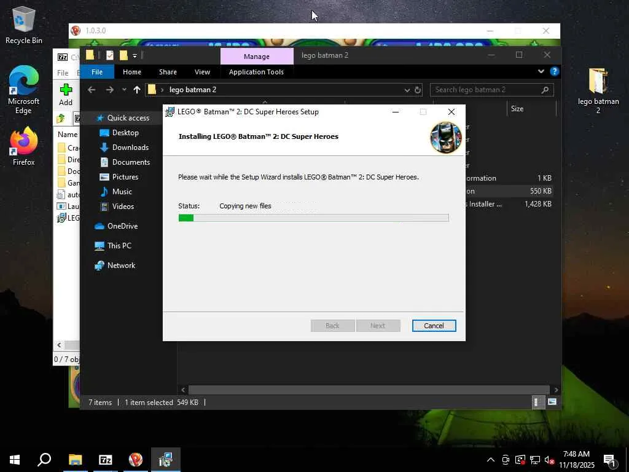The width and height of the screenshot is (629, 472).
Task: Select the 1,428 KB Installer file row
Action: click(509, 204)
